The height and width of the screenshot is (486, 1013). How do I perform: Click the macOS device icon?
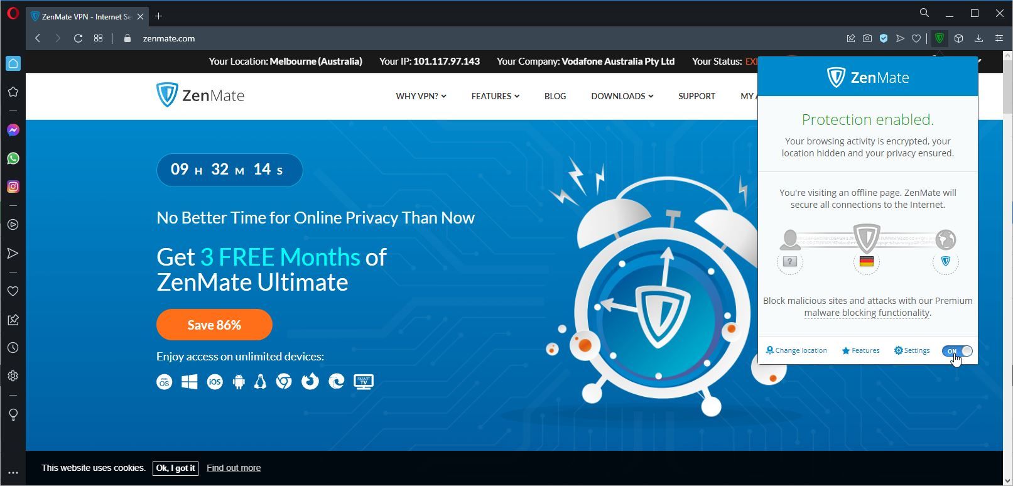click(164, 382)
